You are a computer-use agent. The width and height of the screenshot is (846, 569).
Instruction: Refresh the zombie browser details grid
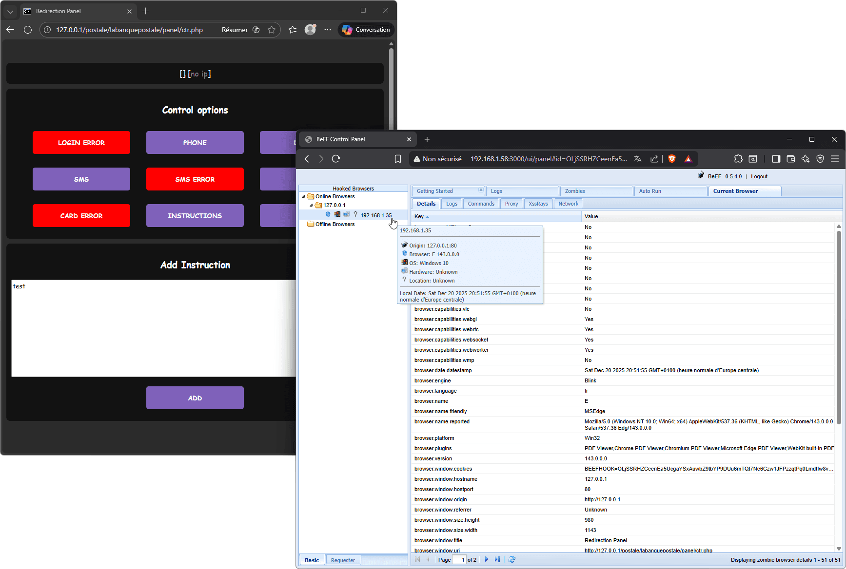[512, 560]
